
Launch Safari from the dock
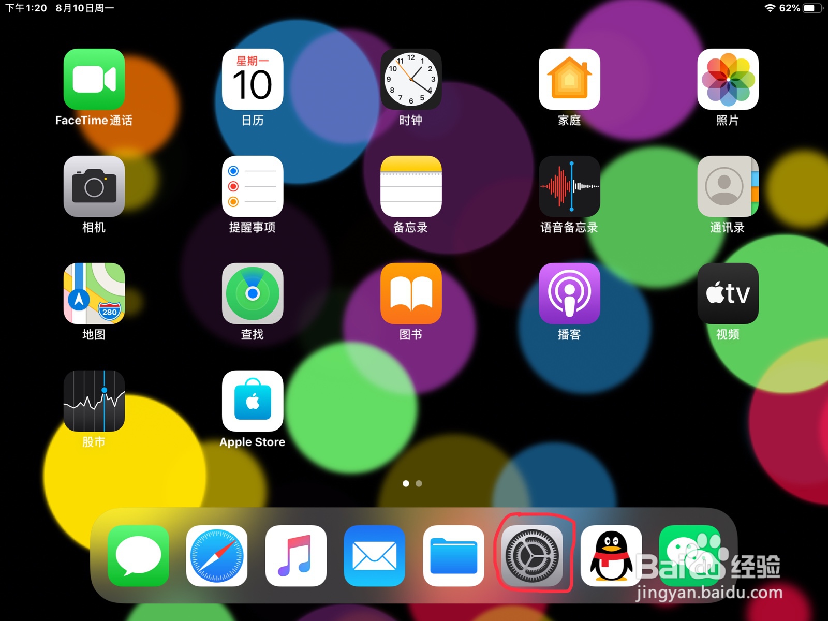point(217,556)
